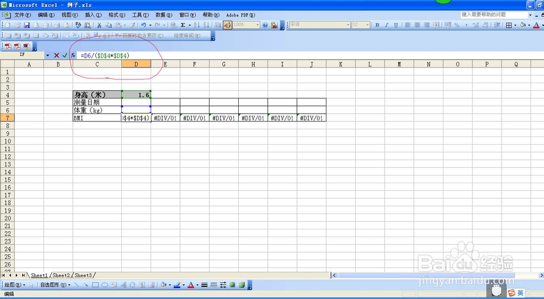Toggle Center alignment button
This screenshot has width=544, height=299.
(417, 25)
